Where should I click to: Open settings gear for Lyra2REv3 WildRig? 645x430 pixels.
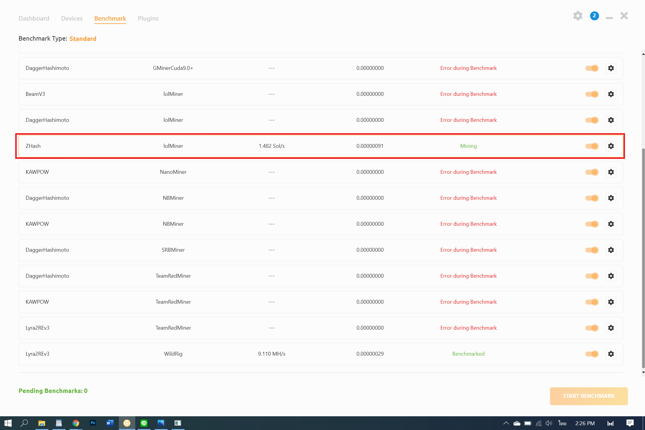[x=611, y=354]
